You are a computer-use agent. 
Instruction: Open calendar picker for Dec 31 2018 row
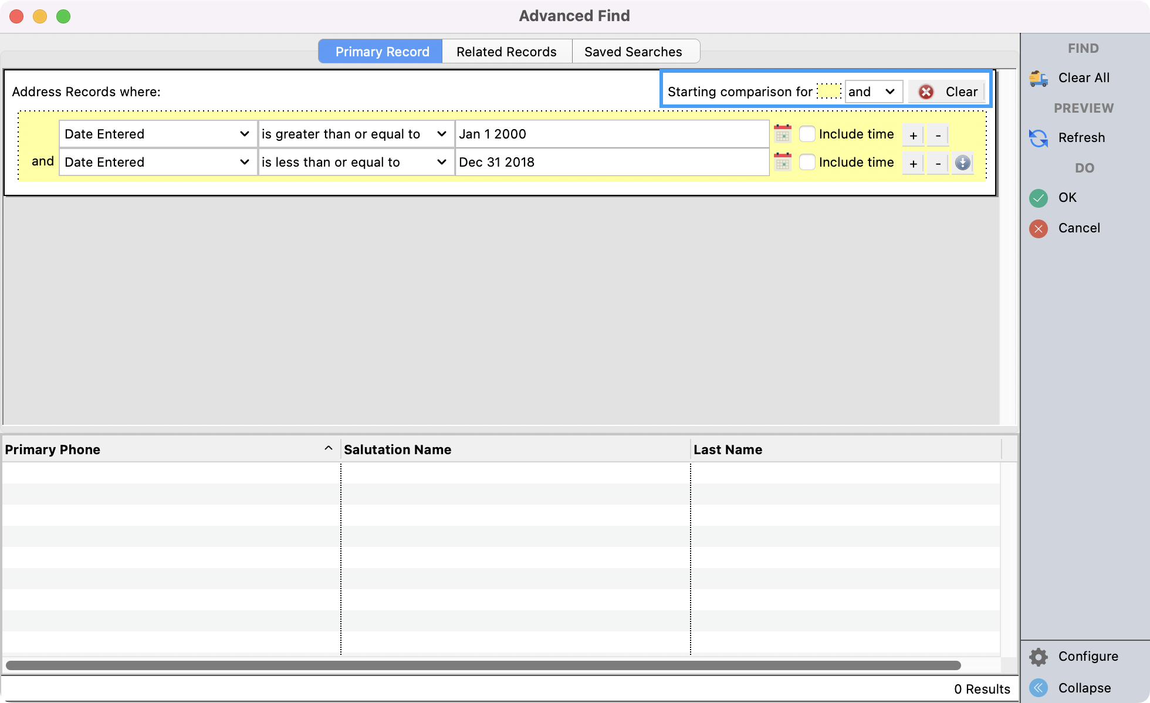tap(783, 162)
